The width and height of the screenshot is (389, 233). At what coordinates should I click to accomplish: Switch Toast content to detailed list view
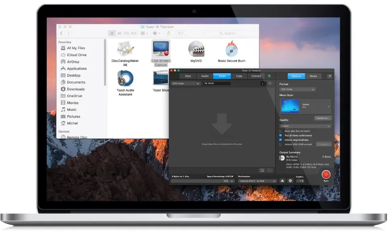point(264,83)
